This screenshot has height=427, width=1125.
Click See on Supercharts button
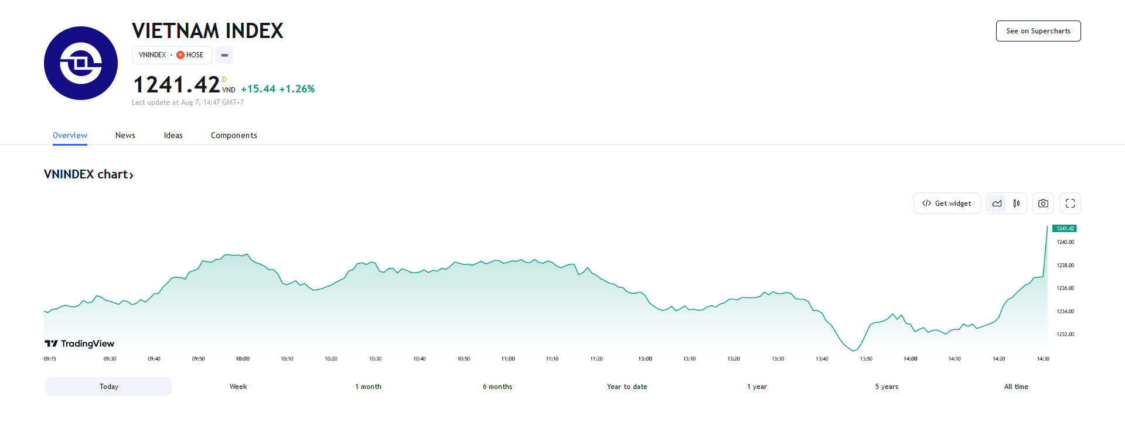pos(1038,31)
